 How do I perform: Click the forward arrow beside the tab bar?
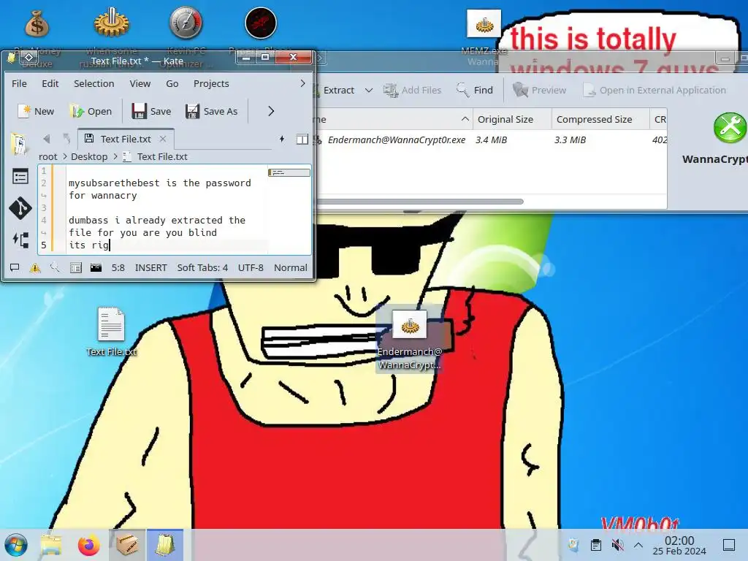pos(66,139)
